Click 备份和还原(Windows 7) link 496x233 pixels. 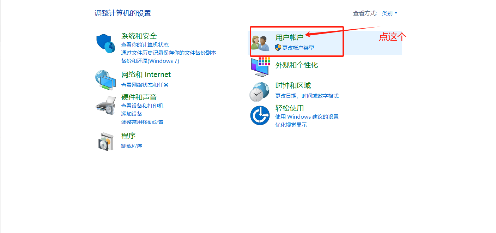pyautogui.click(x=150, y=61)
